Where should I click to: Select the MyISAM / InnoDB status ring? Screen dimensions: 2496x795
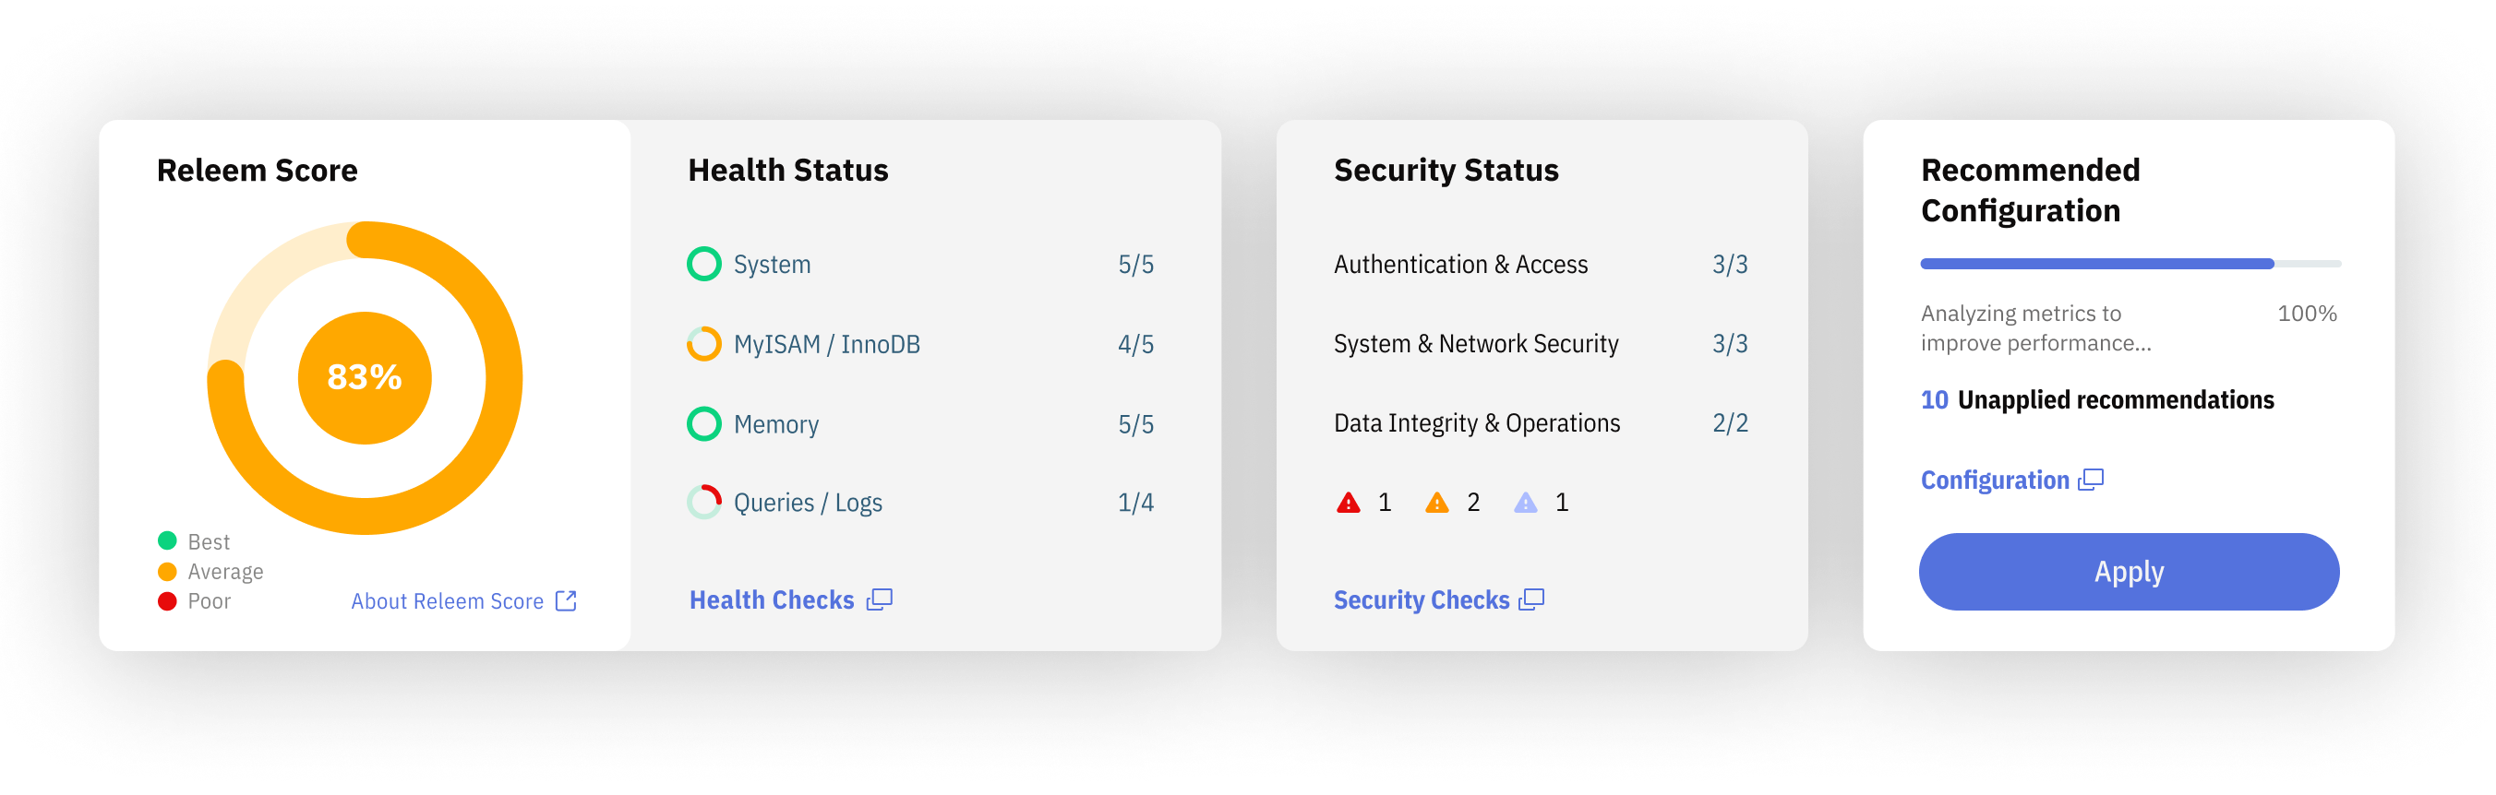click(704, 344)
